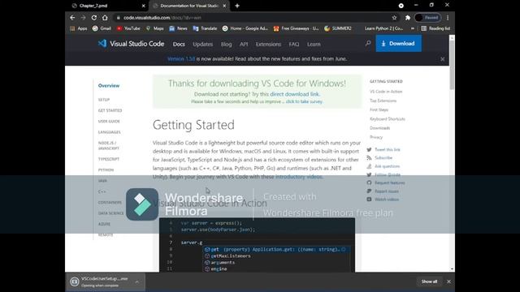Select Overview in the docs sidebar
The width and height of the screenshot is (520, 292).
tap(109, 85)
